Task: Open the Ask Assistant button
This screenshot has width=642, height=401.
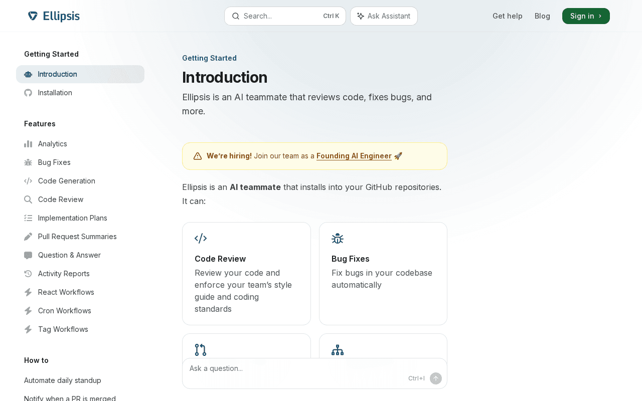Action: pyautogui.click(x=384, y=16)
